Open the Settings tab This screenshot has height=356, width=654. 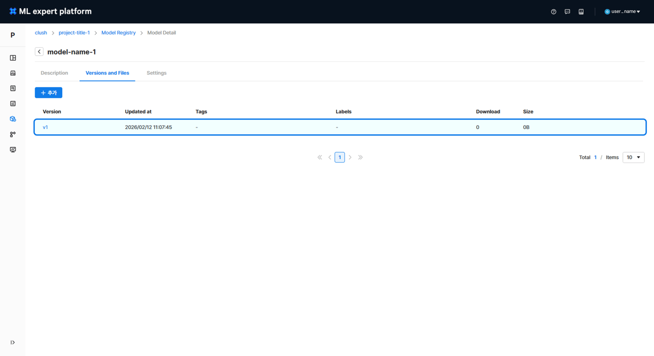[x=157, y=73]
